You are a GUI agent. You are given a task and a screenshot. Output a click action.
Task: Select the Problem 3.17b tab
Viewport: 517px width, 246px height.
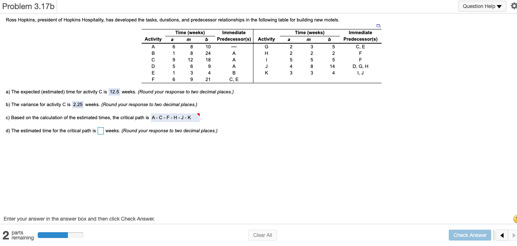pos(28,6)
